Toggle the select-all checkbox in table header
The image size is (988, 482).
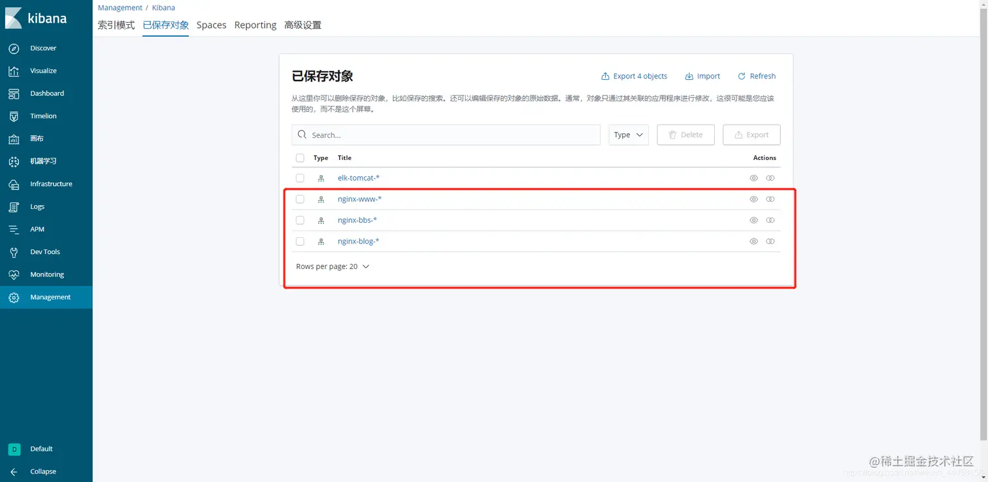point(300,158)
